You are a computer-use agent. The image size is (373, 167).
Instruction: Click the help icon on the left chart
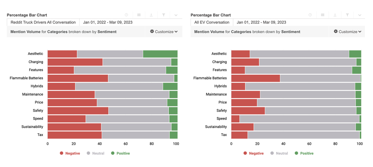tap(126, 15)
